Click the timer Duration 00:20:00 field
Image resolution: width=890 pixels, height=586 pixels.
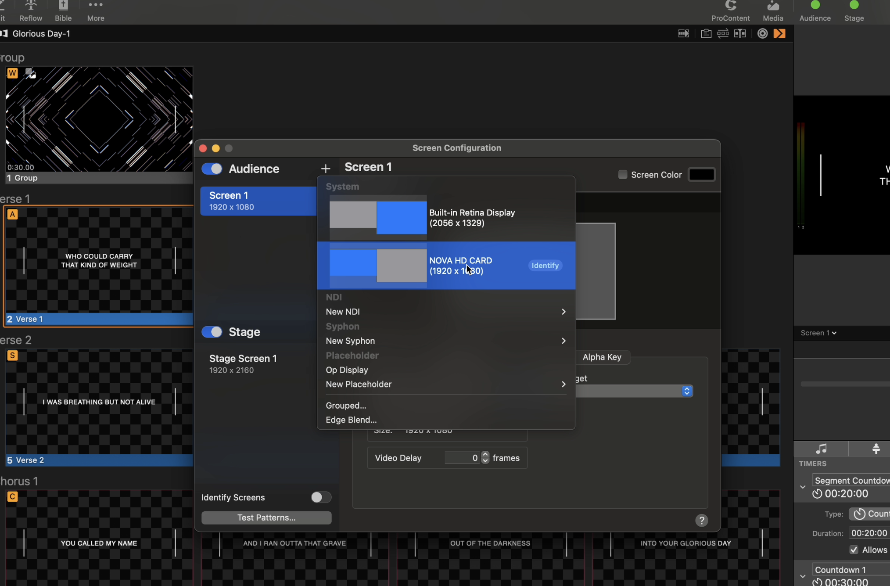pyautogui.click(x=869, y=533)
